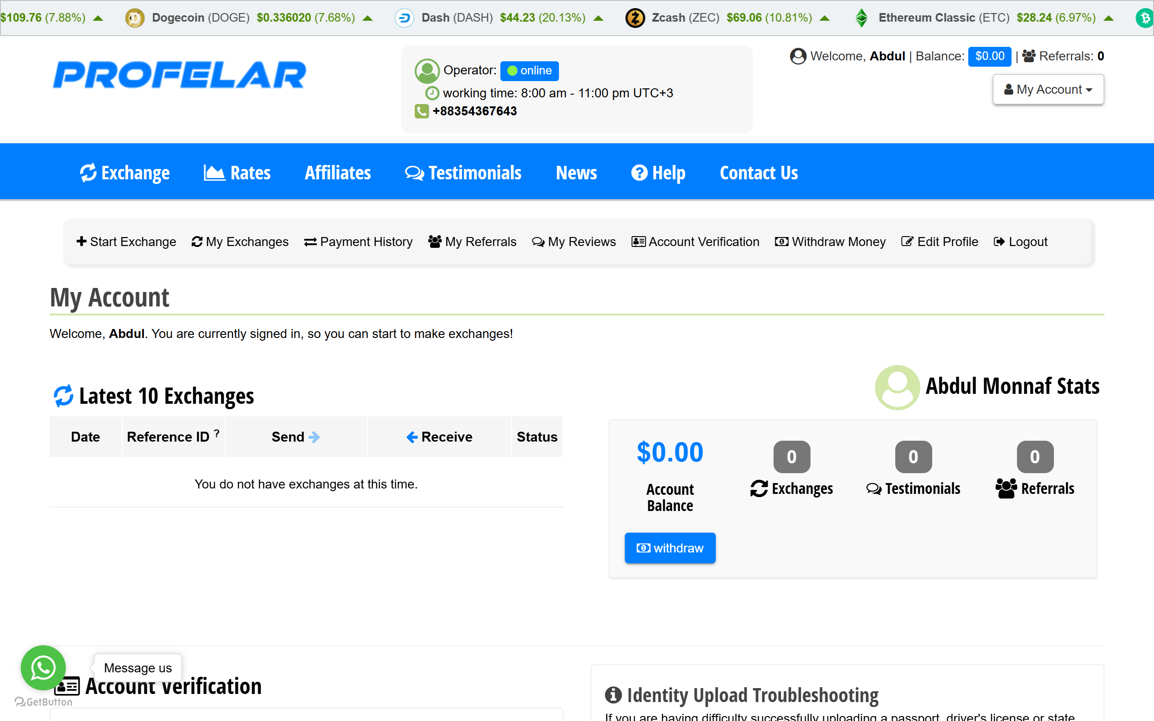Open Contact Us in main navigation
Screen dimensions: 1154x721
[x=759, y=173]
